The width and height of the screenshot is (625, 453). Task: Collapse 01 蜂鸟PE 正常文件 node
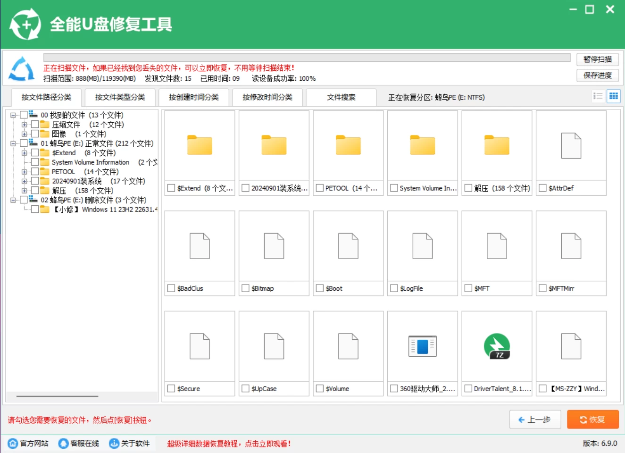13,143
